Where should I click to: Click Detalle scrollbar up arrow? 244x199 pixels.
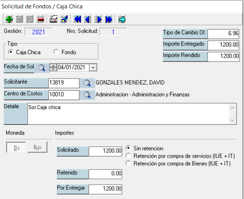[x=232, y=108]
